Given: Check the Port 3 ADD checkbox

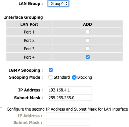Looking at the screenshot, I should tap(88, 49).
